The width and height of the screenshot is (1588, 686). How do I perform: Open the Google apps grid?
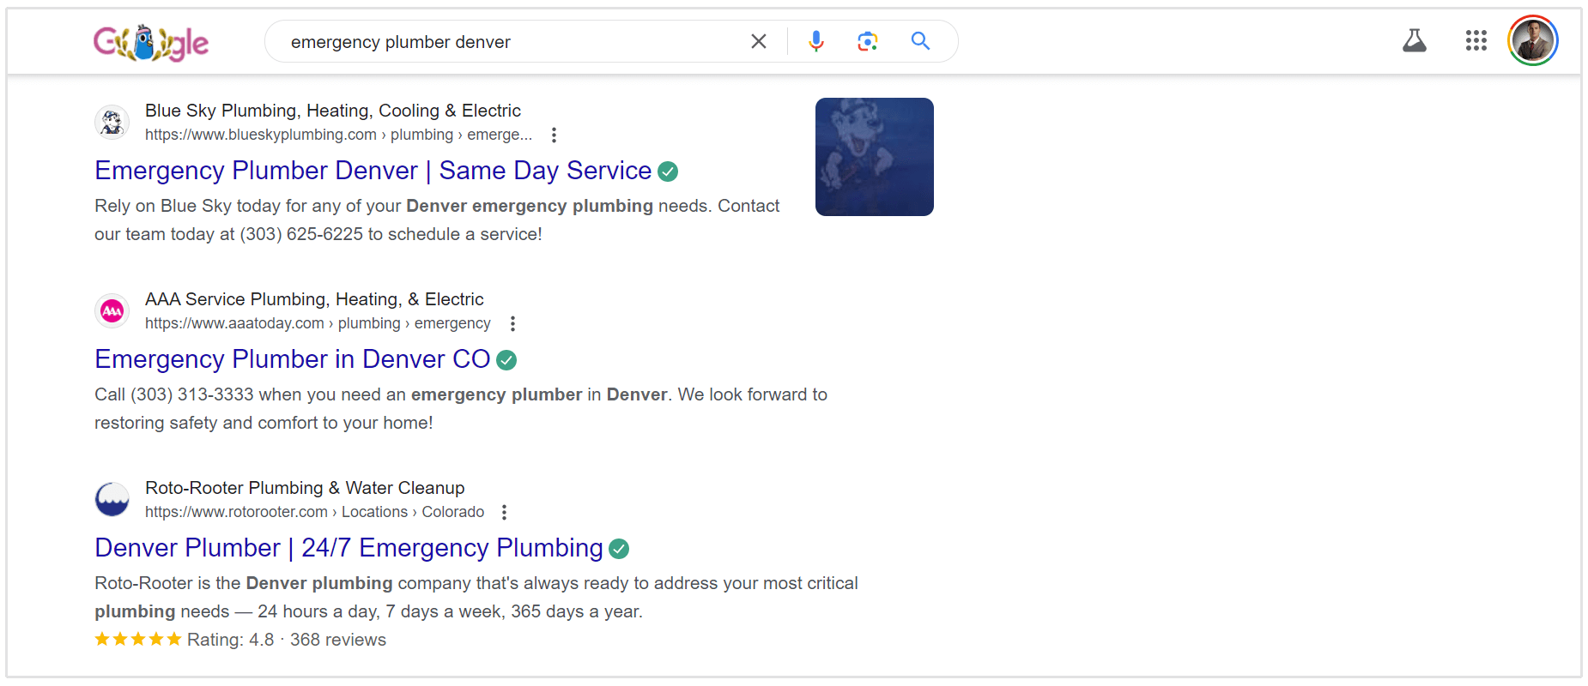click(x=1476, y=41)
